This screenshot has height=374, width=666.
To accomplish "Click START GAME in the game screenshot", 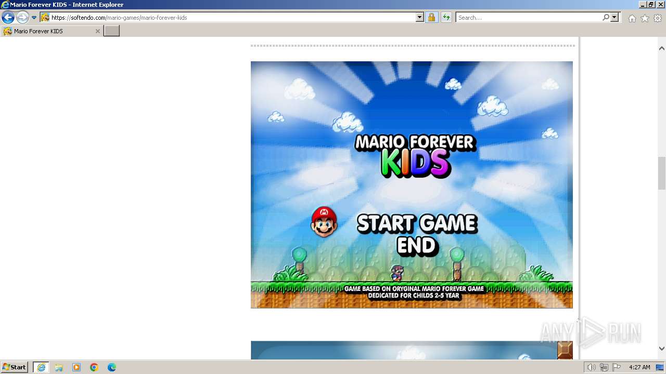I will pyautogui.click(x=417, y=223).
